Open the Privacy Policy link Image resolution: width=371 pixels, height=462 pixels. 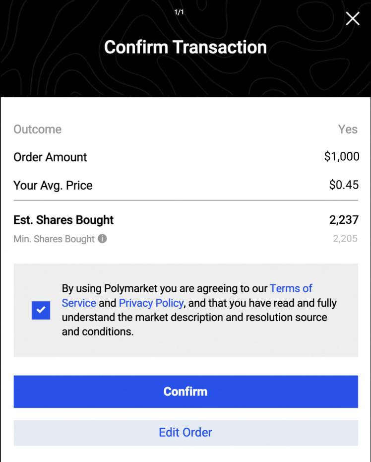click(151, 303)
